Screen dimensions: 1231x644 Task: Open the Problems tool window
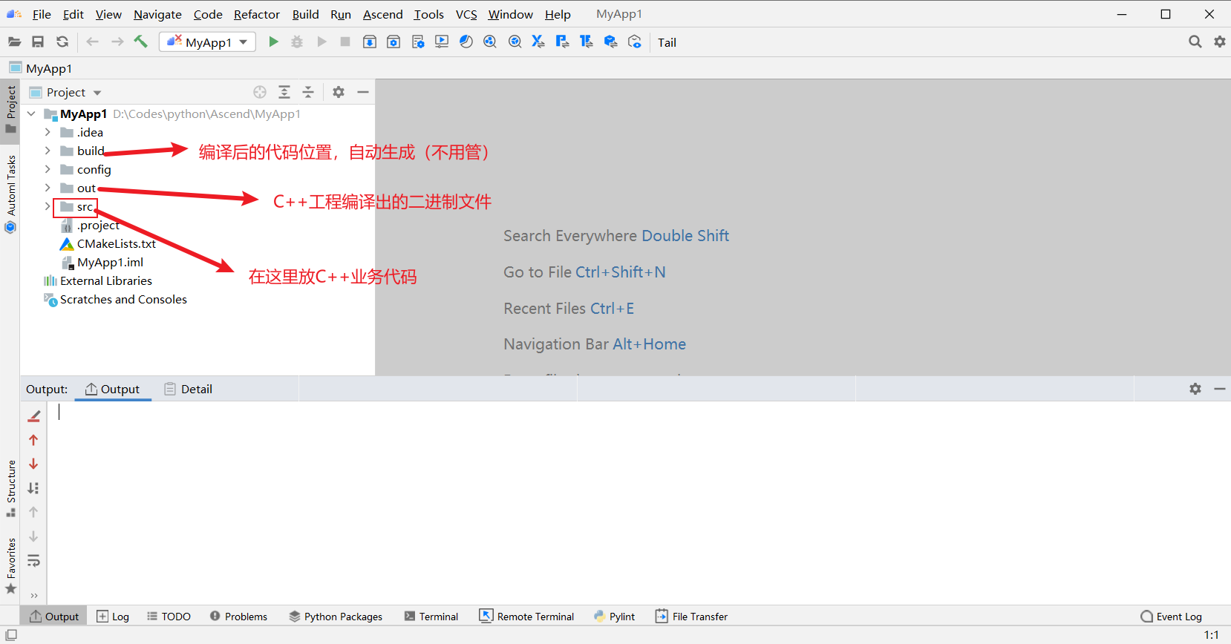[238, 617]
